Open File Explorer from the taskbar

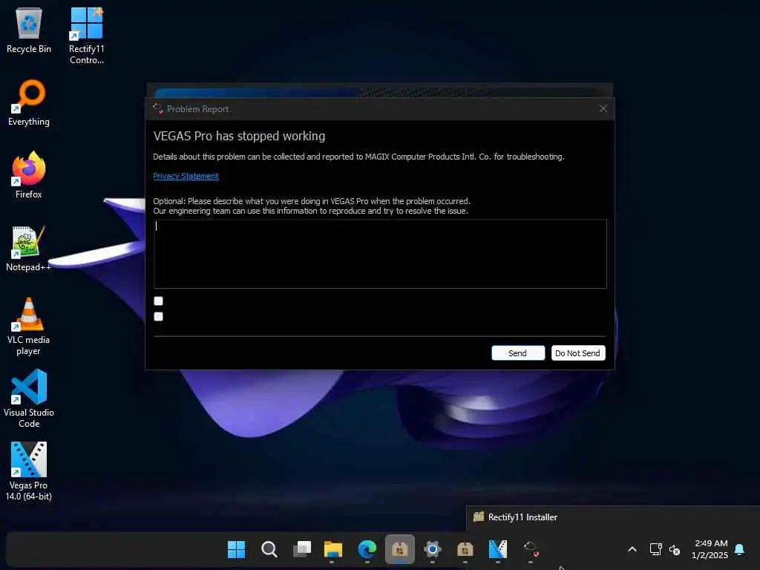point(333,549)
